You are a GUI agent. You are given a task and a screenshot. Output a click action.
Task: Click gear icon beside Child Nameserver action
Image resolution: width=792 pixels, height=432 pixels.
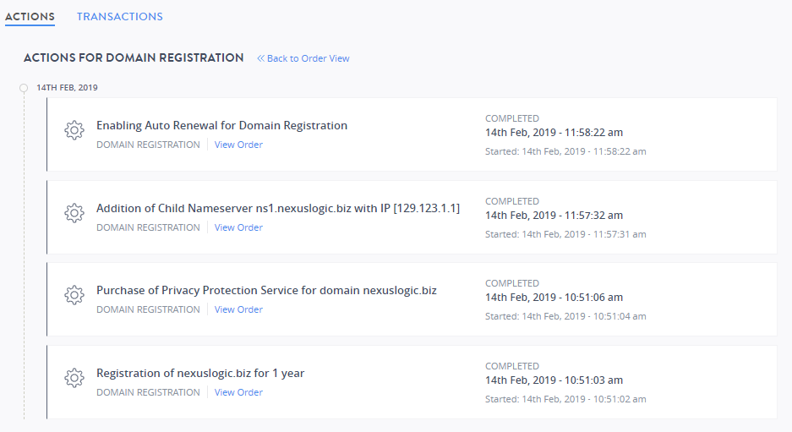coord(74,213)
